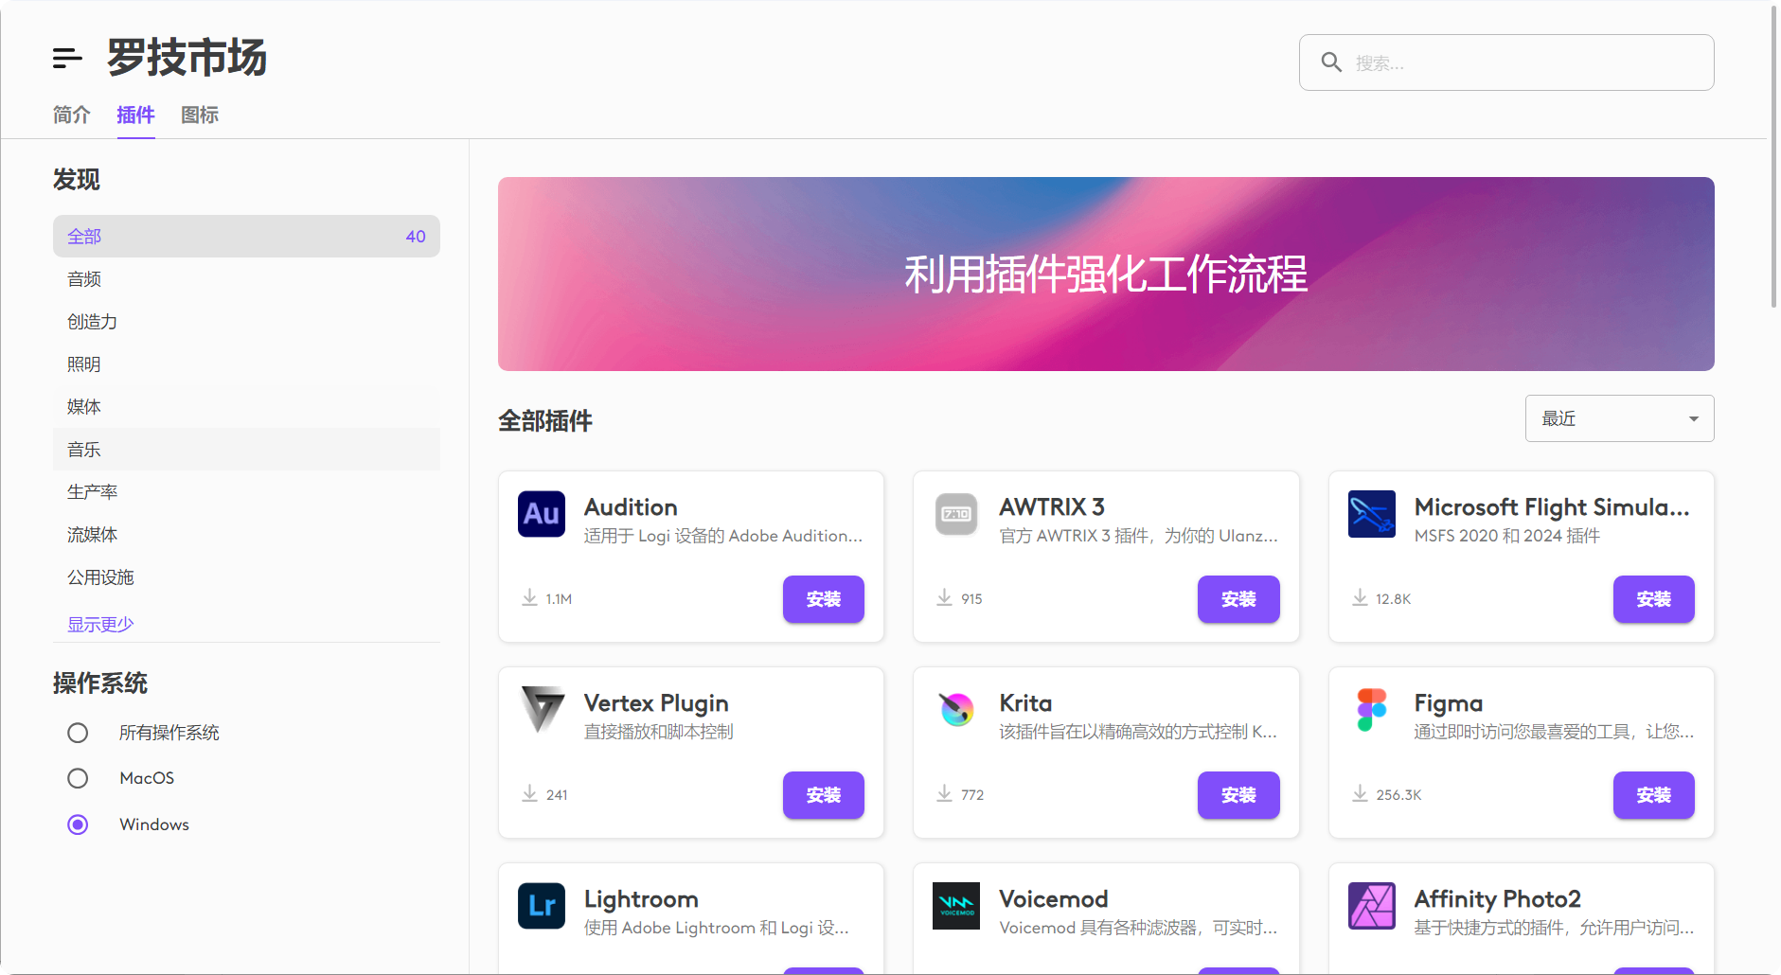This screenshot has width=1781, height=975.
Task: Click the 12.8K download count
Action: pyautogui.click(x=1393, y=599)
